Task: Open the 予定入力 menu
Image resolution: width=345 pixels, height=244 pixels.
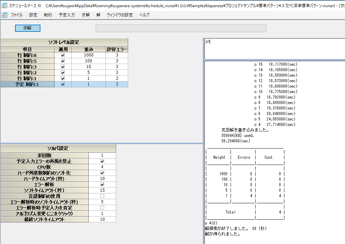Action: click(x=67, y=15)
